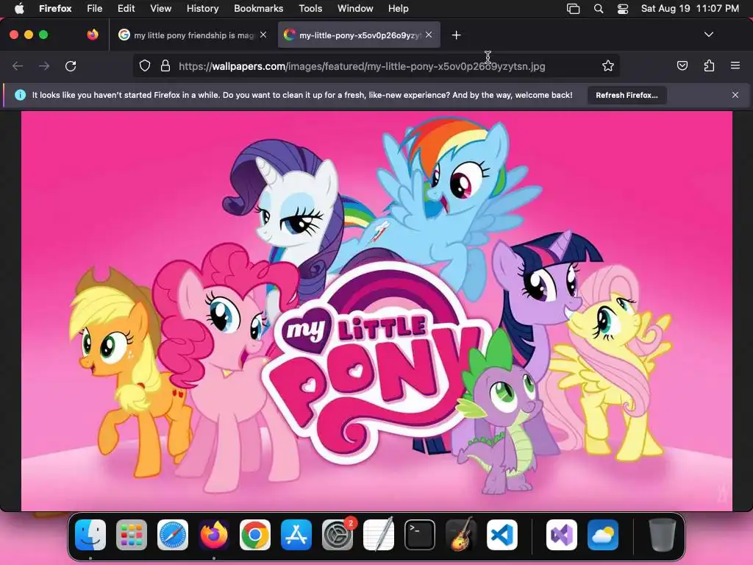Launch Visual Studio Code from dock
Image resolution: width=753 pixels, height=565 pixels.
coord(502,535)
